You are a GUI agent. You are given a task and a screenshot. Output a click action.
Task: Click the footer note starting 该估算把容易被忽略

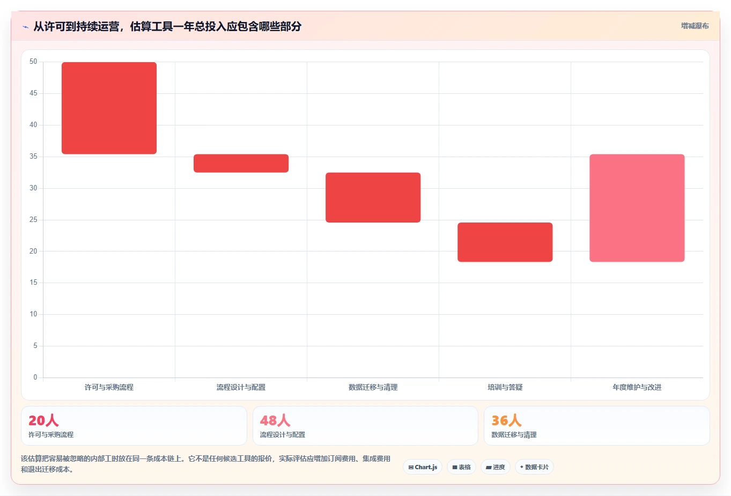tap(205, 464)
